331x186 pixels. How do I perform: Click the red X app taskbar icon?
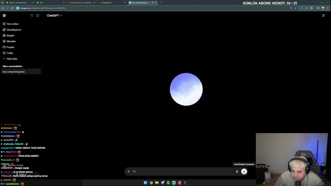coord(179,183)
